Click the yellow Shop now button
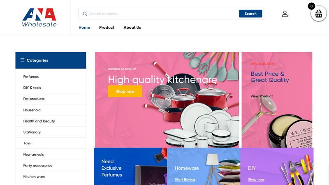Image resolution: width=329 pixels, height=185 pixels. pos(125,91)
